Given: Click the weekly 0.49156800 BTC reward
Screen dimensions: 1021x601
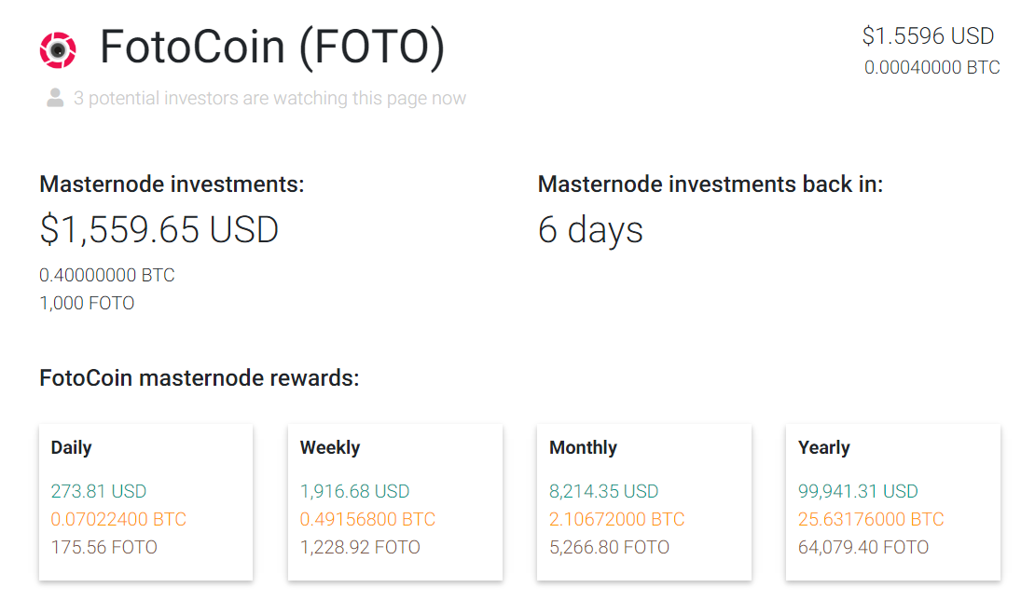Looking at the screenshot, I should [x=367, y=519].
